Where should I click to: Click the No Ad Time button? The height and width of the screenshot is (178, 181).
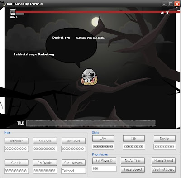click(x=133, y=160)
